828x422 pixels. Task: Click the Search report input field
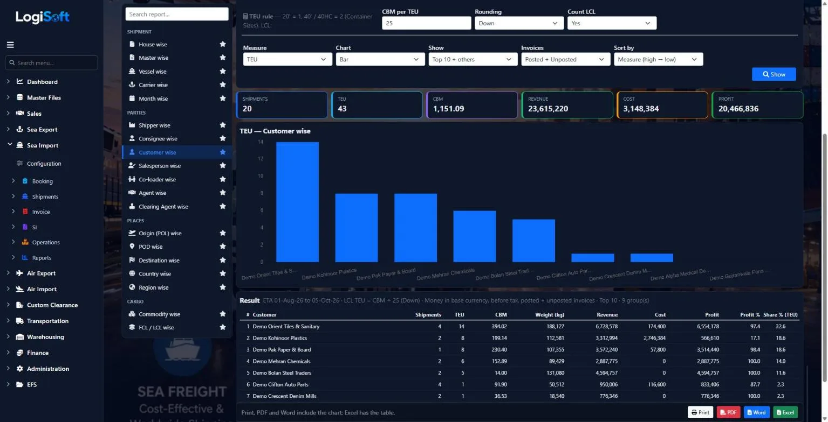click(177, 15)
